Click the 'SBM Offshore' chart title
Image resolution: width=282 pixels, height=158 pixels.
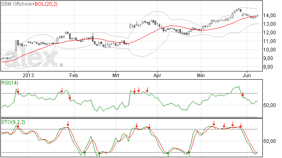tap(16, 4)
